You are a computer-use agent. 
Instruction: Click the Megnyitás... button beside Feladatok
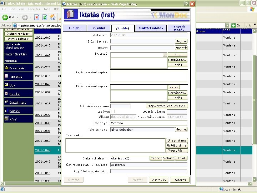click(177, 150)
